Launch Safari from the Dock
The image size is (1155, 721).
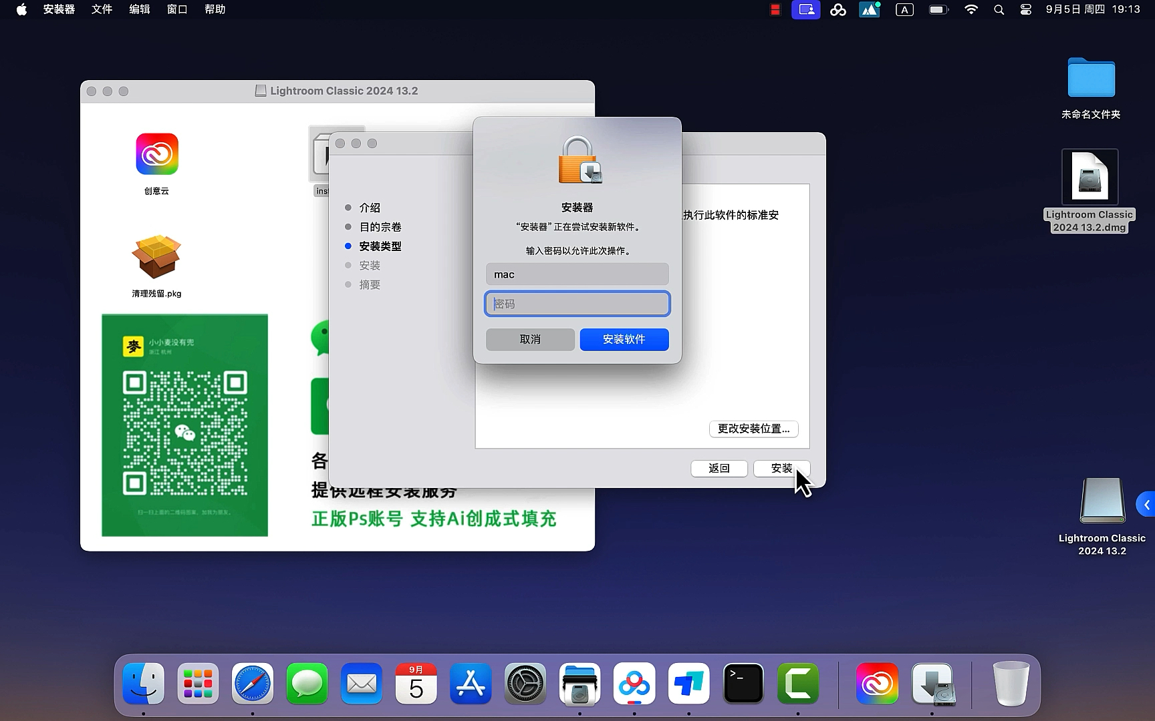click(253, 684)
